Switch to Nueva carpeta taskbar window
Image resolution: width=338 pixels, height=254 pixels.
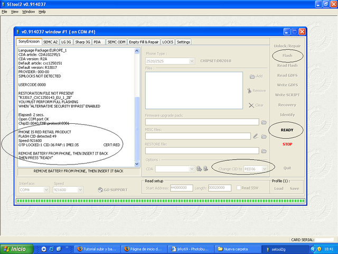(237, 249)
